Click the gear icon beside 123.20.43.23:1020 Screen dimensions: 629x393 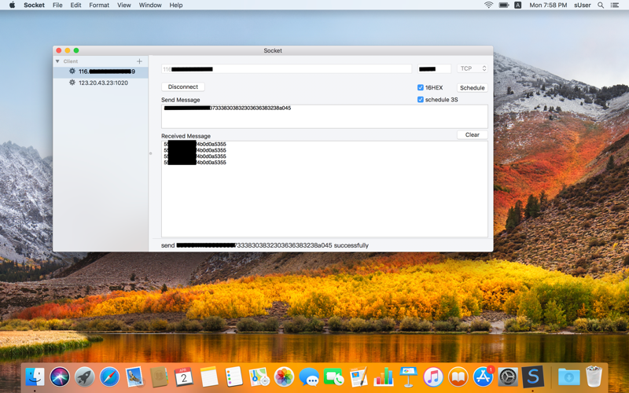(x=72, y=83)
